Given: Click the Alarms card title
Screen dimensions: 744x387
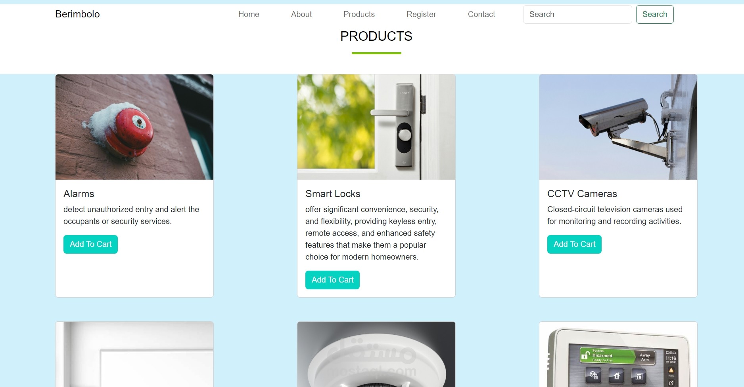Looking at the screenshot, I should [x=79, y=193].
